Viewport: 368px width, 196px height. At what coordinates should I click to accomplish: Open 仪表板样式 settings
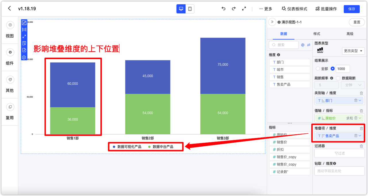coord(294,9)
